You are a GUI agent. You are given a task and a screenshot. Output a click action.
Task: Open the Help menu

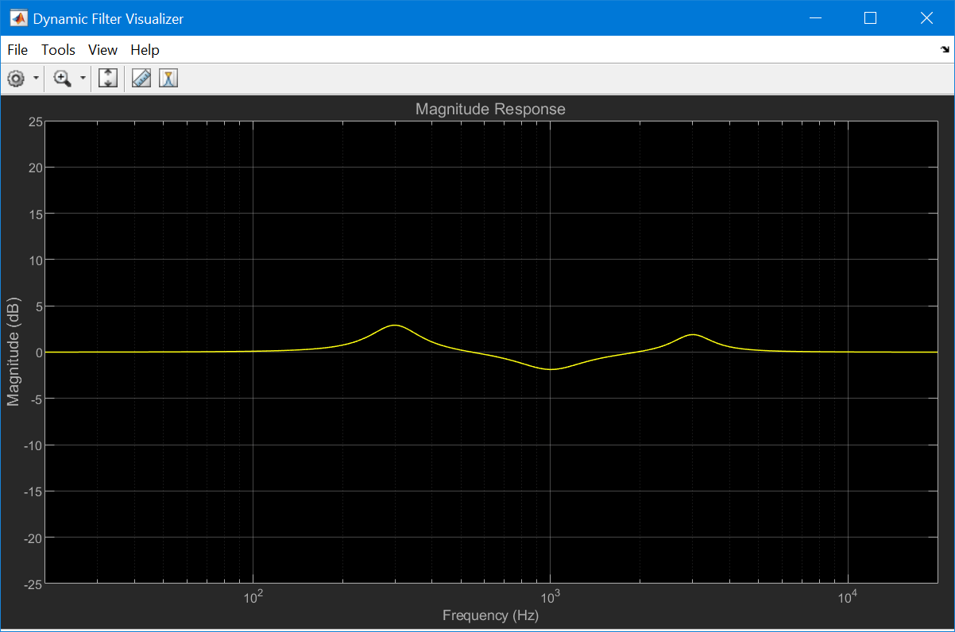[x=145, y=50]
